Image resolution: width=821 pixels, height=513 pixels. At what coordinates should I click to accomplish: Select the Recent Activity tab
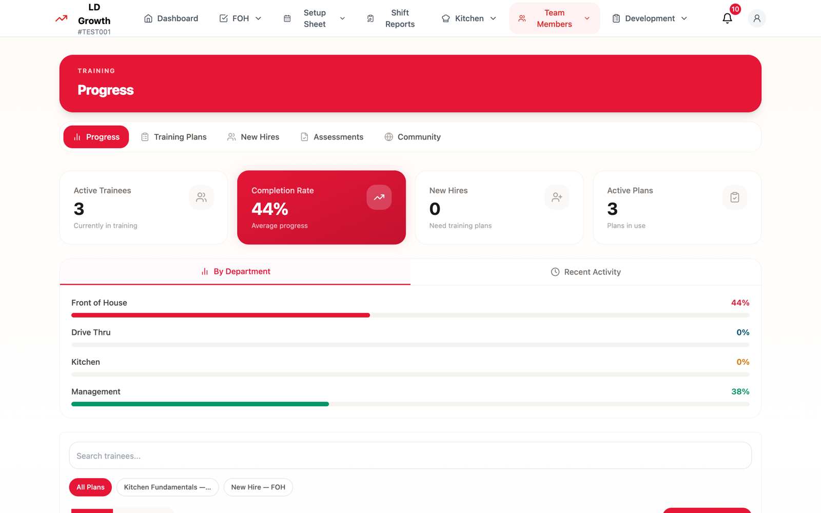pyautogui.click(x=585, y=272)
